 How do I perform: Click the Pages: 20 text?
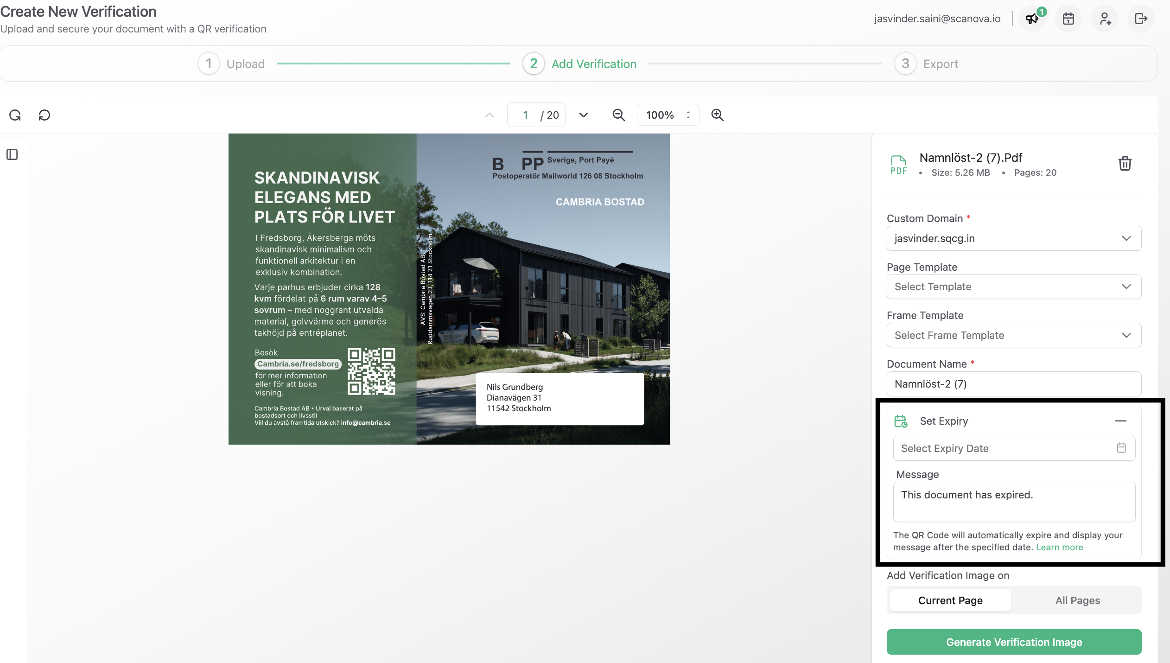[x=1035, y=172]
